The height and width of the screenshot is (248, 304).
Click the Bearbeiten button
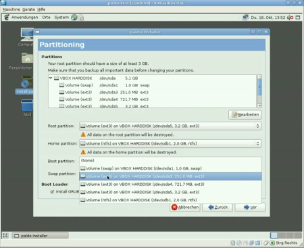[245, 115]
